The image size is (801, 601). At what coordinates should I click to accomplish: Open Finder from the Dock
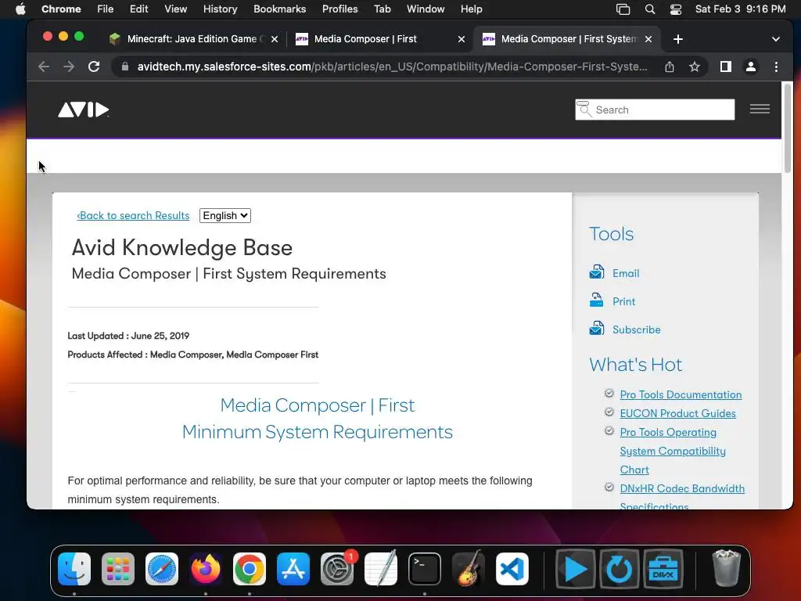(74, 569)
